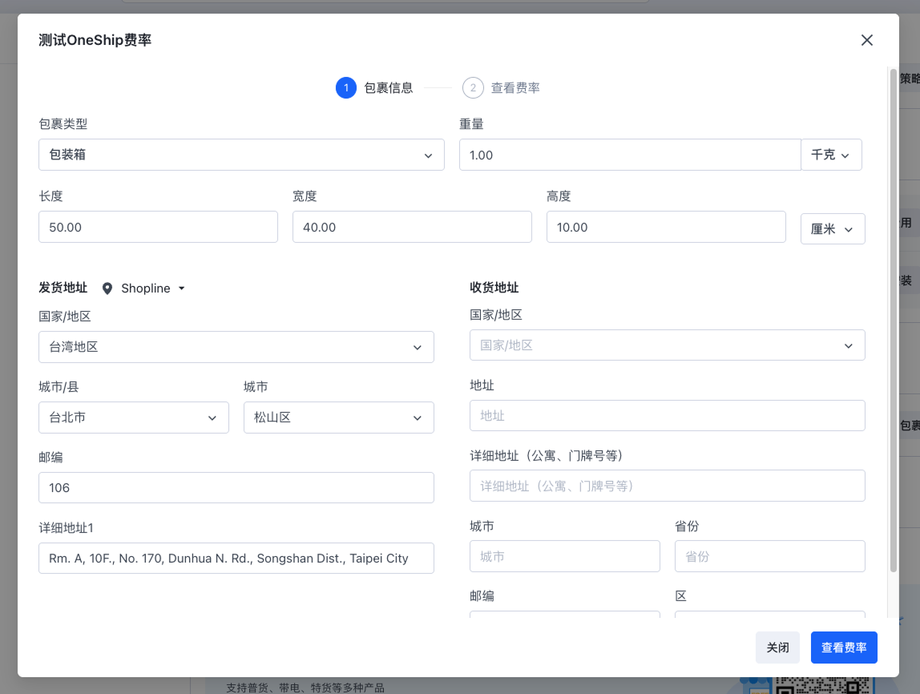
Task: Edit the length field showing 50.00
Action: (158, 227)
